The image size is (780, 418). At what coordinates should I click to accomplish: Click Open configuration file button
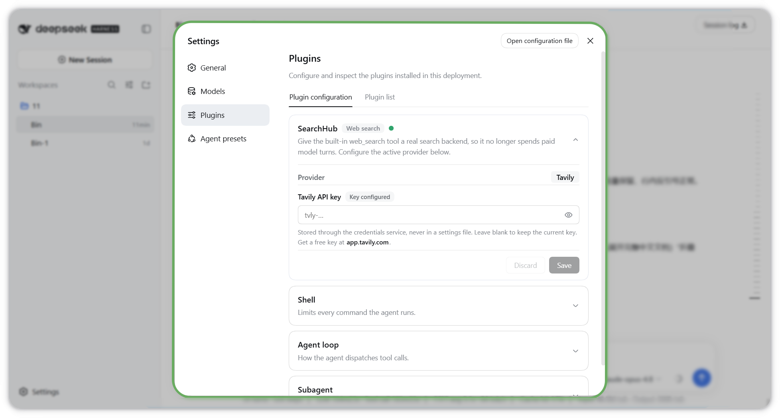(x=540, y=41)
